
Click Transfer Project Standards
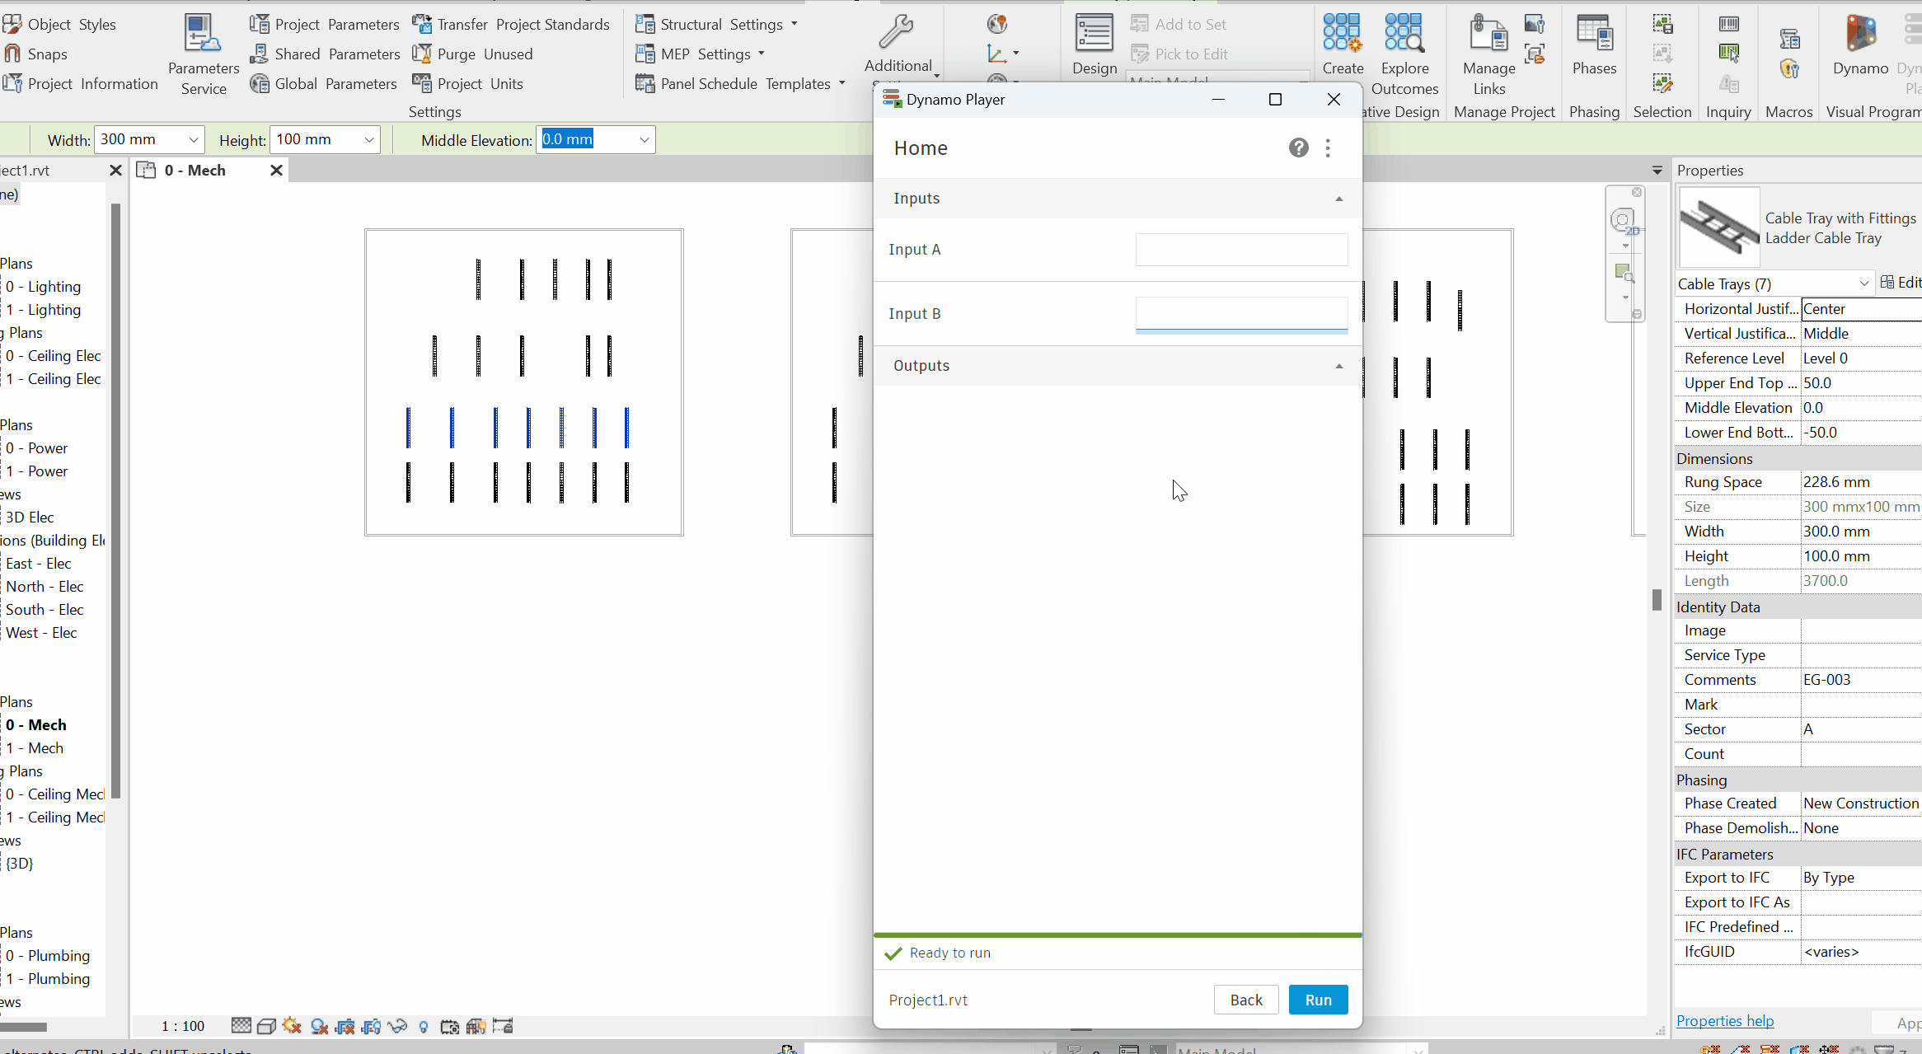click(511, 24)
